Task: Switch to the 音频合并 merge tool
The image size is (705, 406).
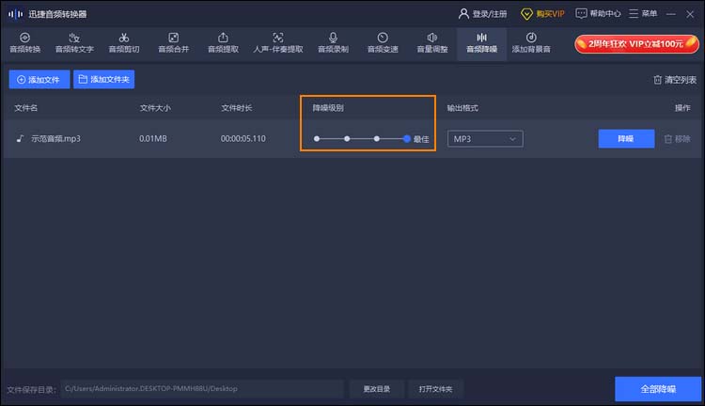Action: coord(174,43)
